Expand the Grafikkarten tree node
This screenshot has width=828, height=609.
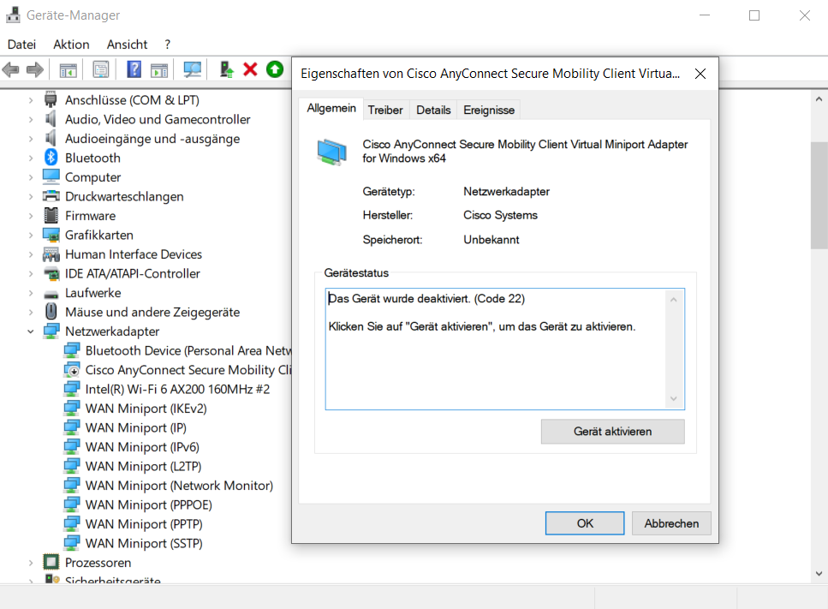tap(31, 235)
